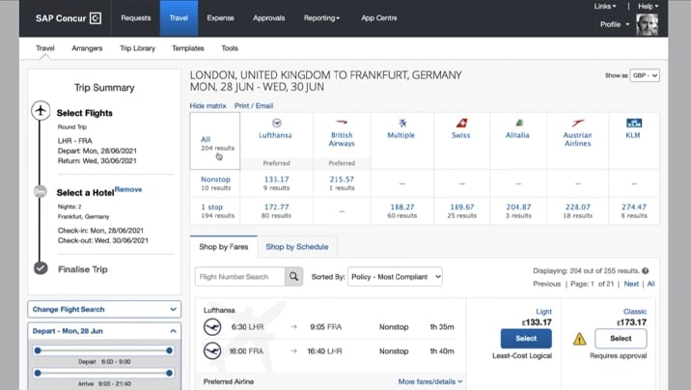Click the Swiss airline logo in matrix

click(461, 123)
